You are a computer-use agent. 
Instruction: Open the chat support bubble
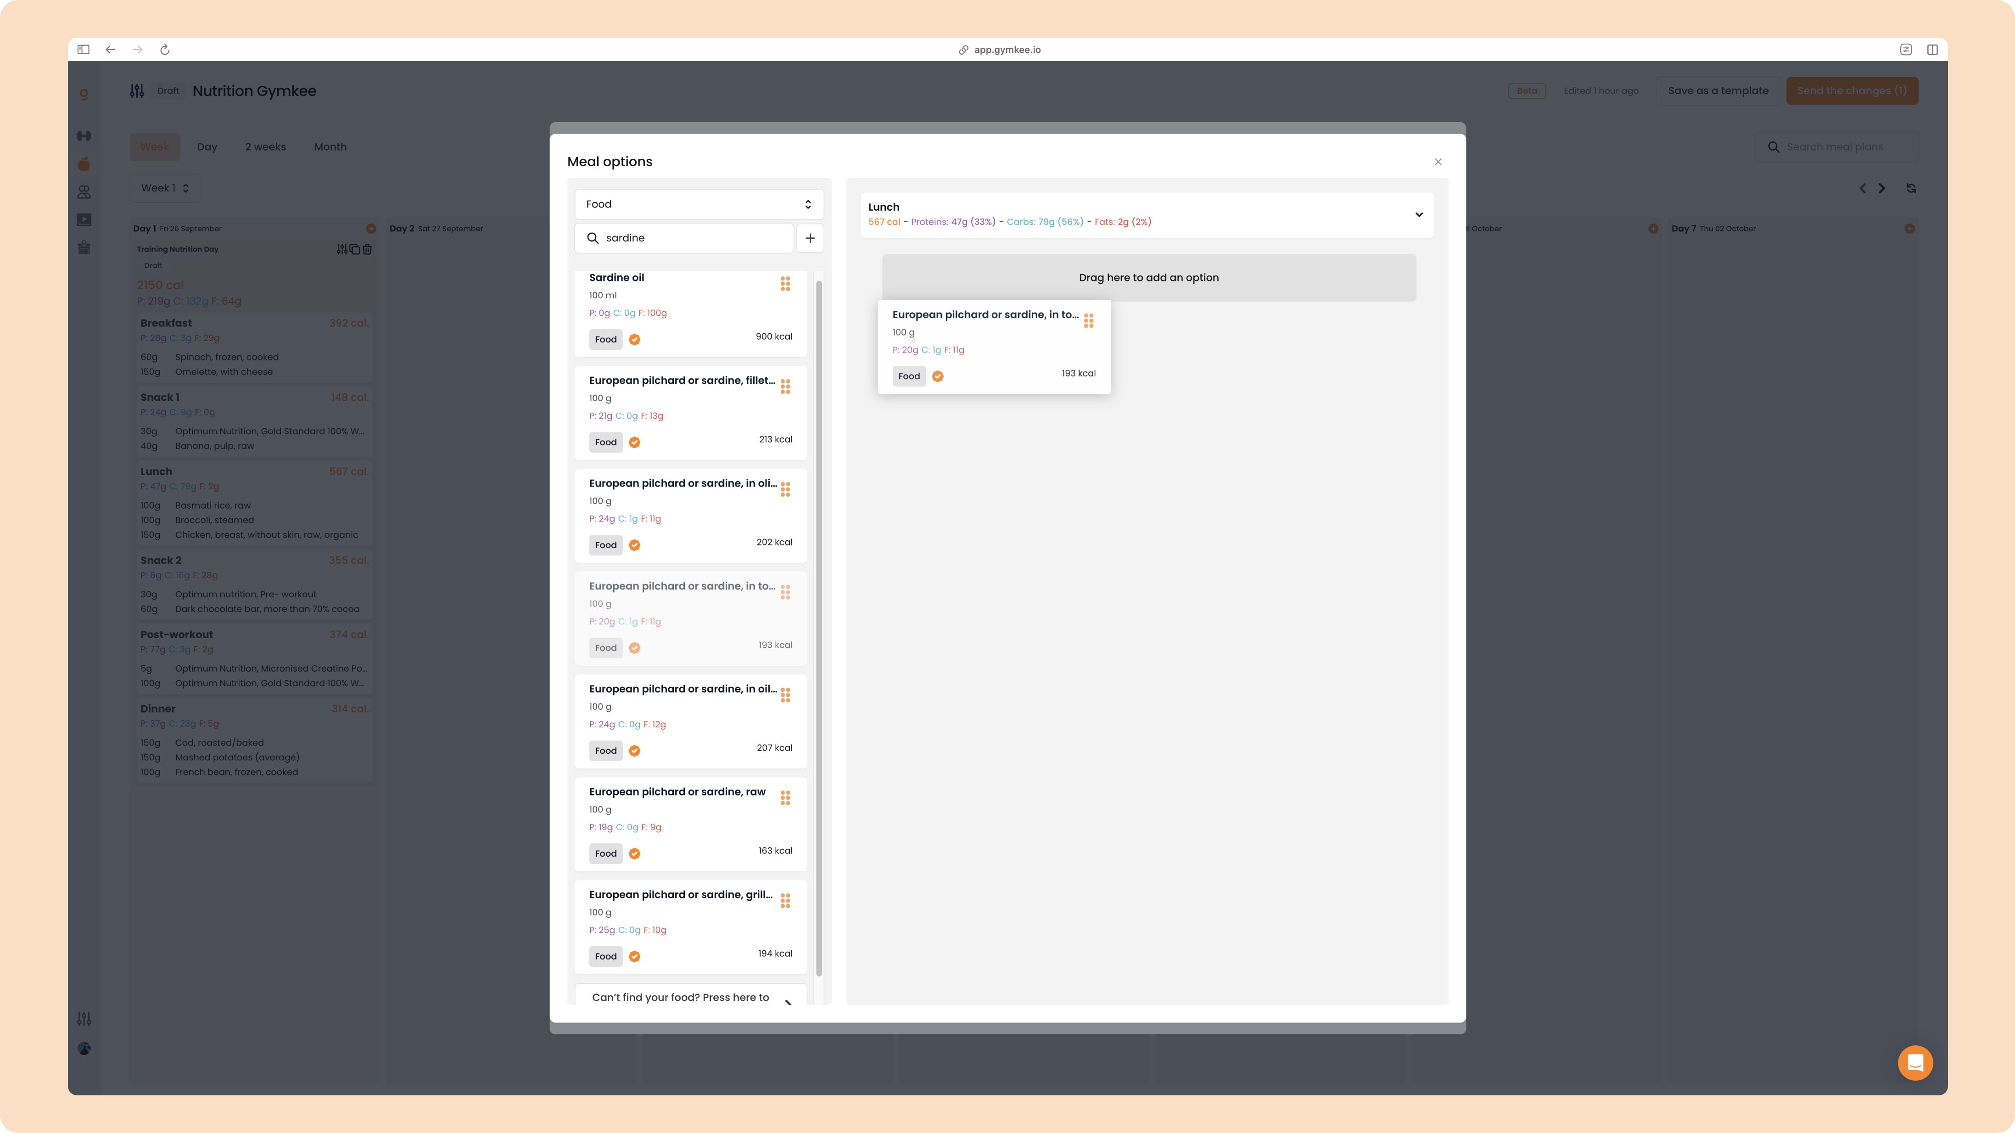[x=1915, y=1063]
